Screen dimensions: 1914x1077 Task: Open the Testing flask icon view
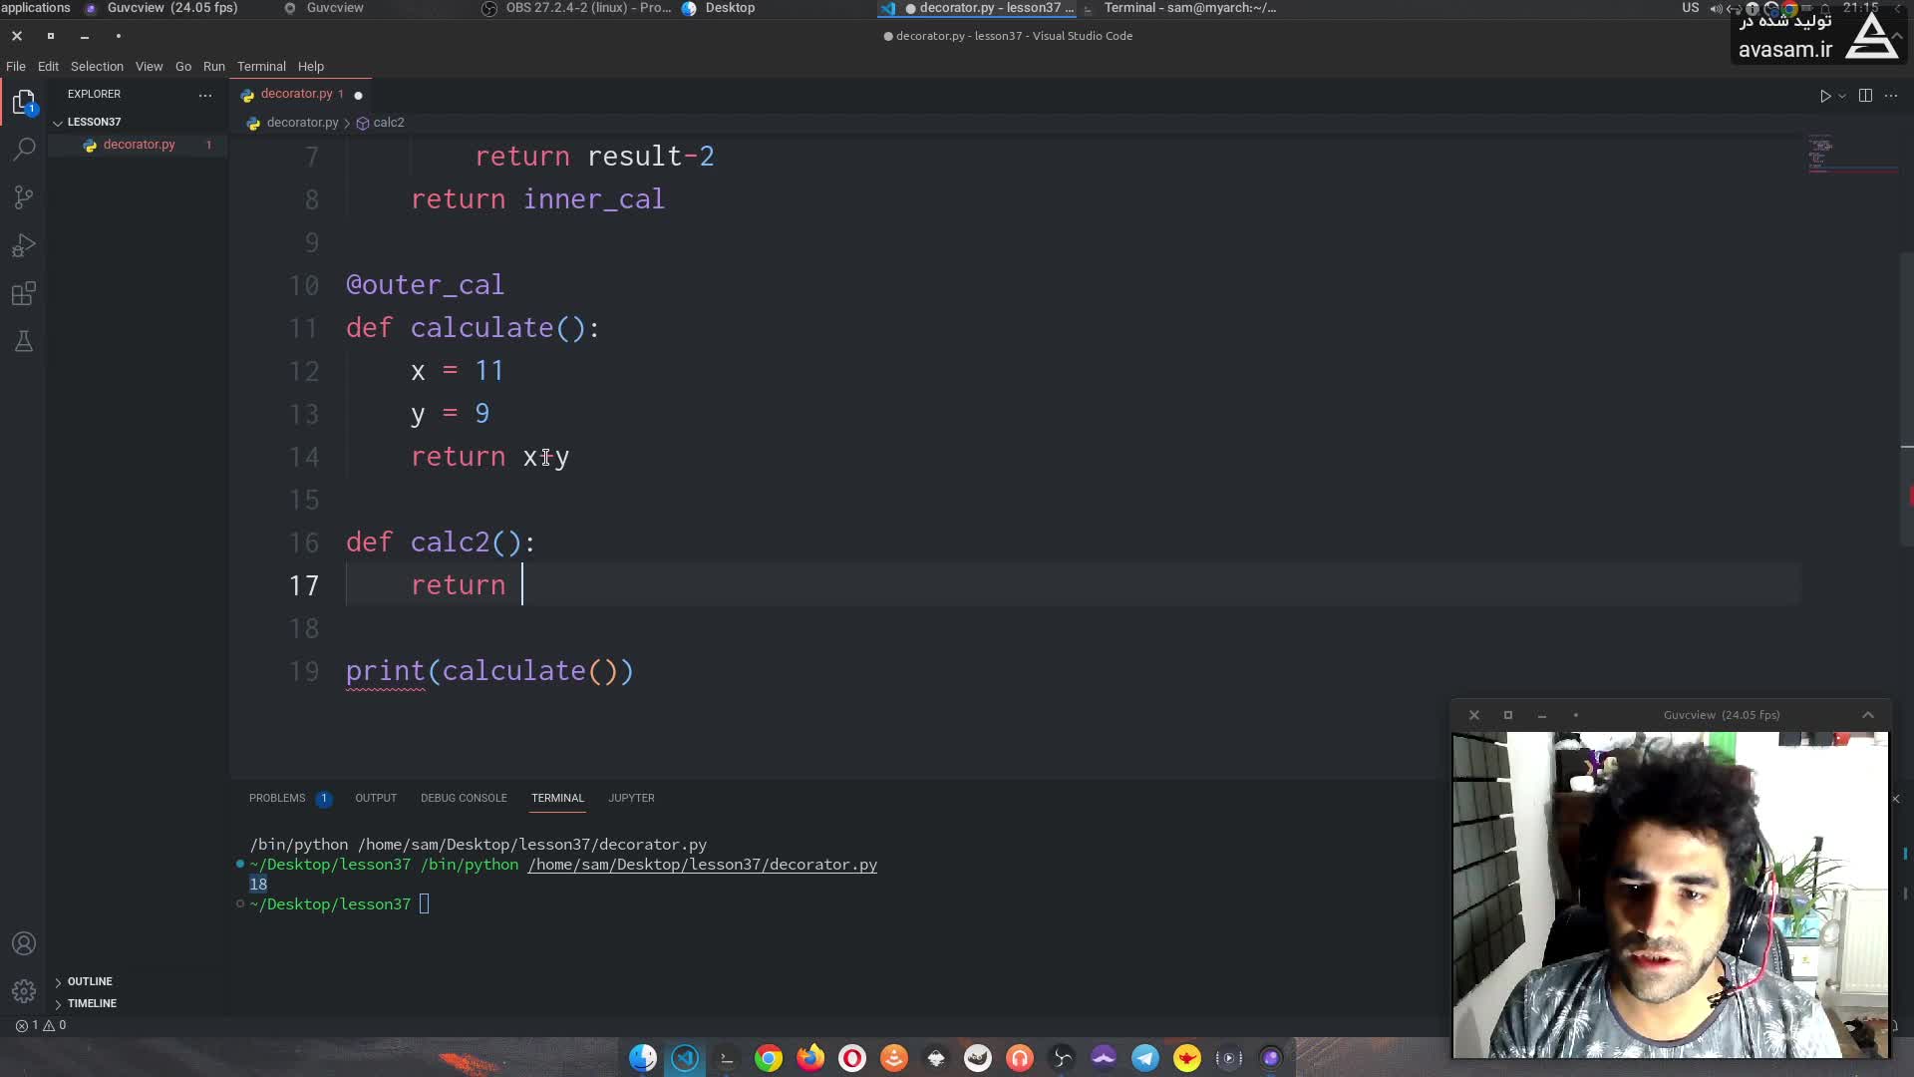pos(24,341)
